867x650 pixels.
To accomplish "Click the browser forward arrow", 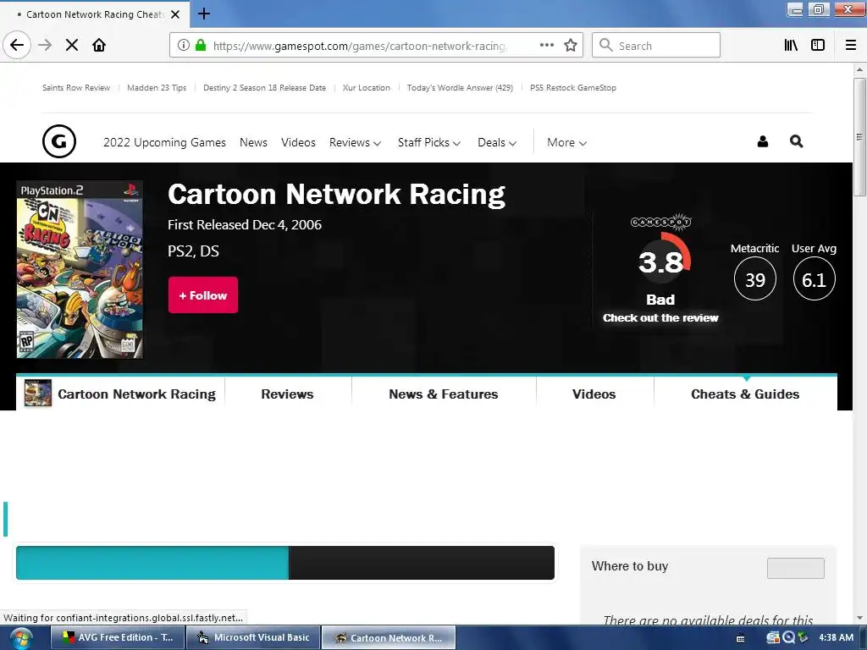I will pyautogui.click(x=45, y=45).
